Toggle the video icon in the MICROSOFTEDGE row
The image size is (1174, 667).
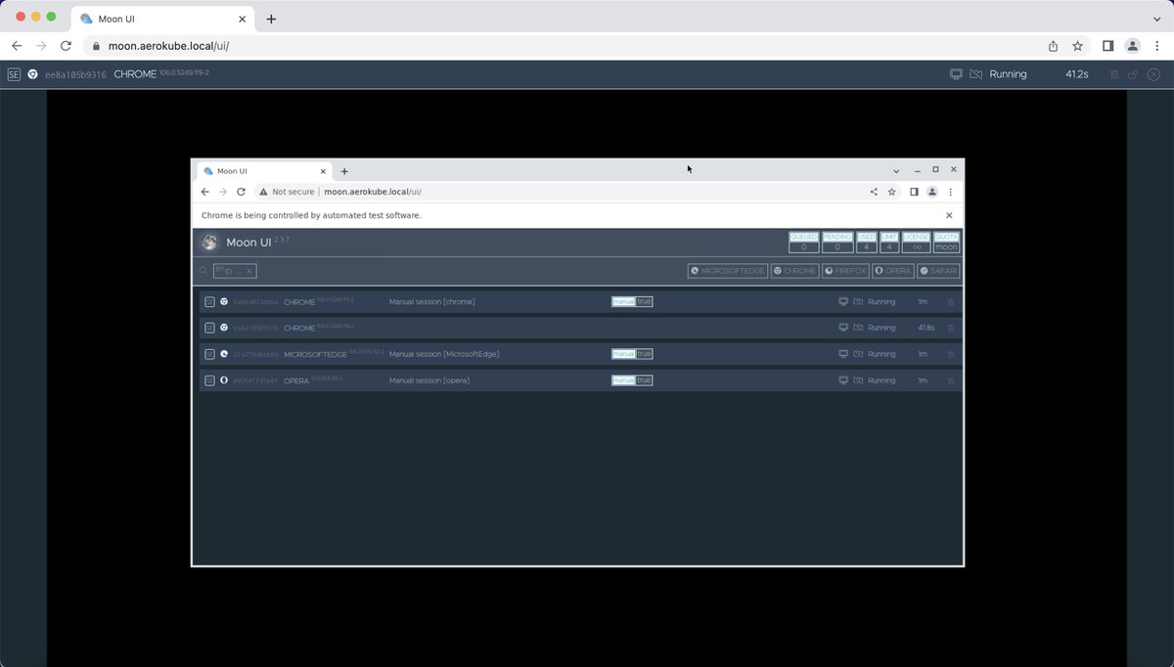tap(858, 354)
